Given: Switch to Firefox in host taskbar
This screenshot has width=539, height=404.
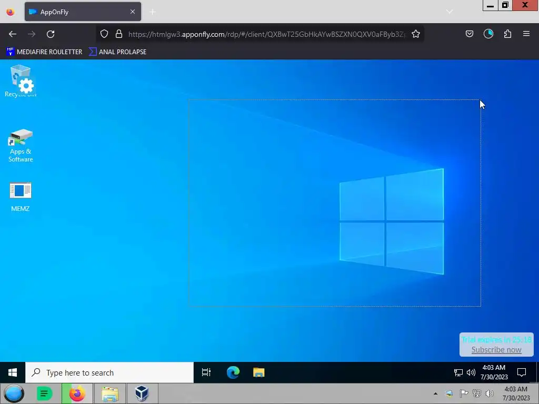Looking at the screenshot, I should (77, 393).
